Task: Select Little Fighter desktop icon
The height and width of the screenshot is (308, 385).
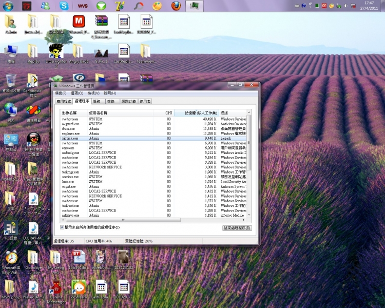Action: click(55, 51)
